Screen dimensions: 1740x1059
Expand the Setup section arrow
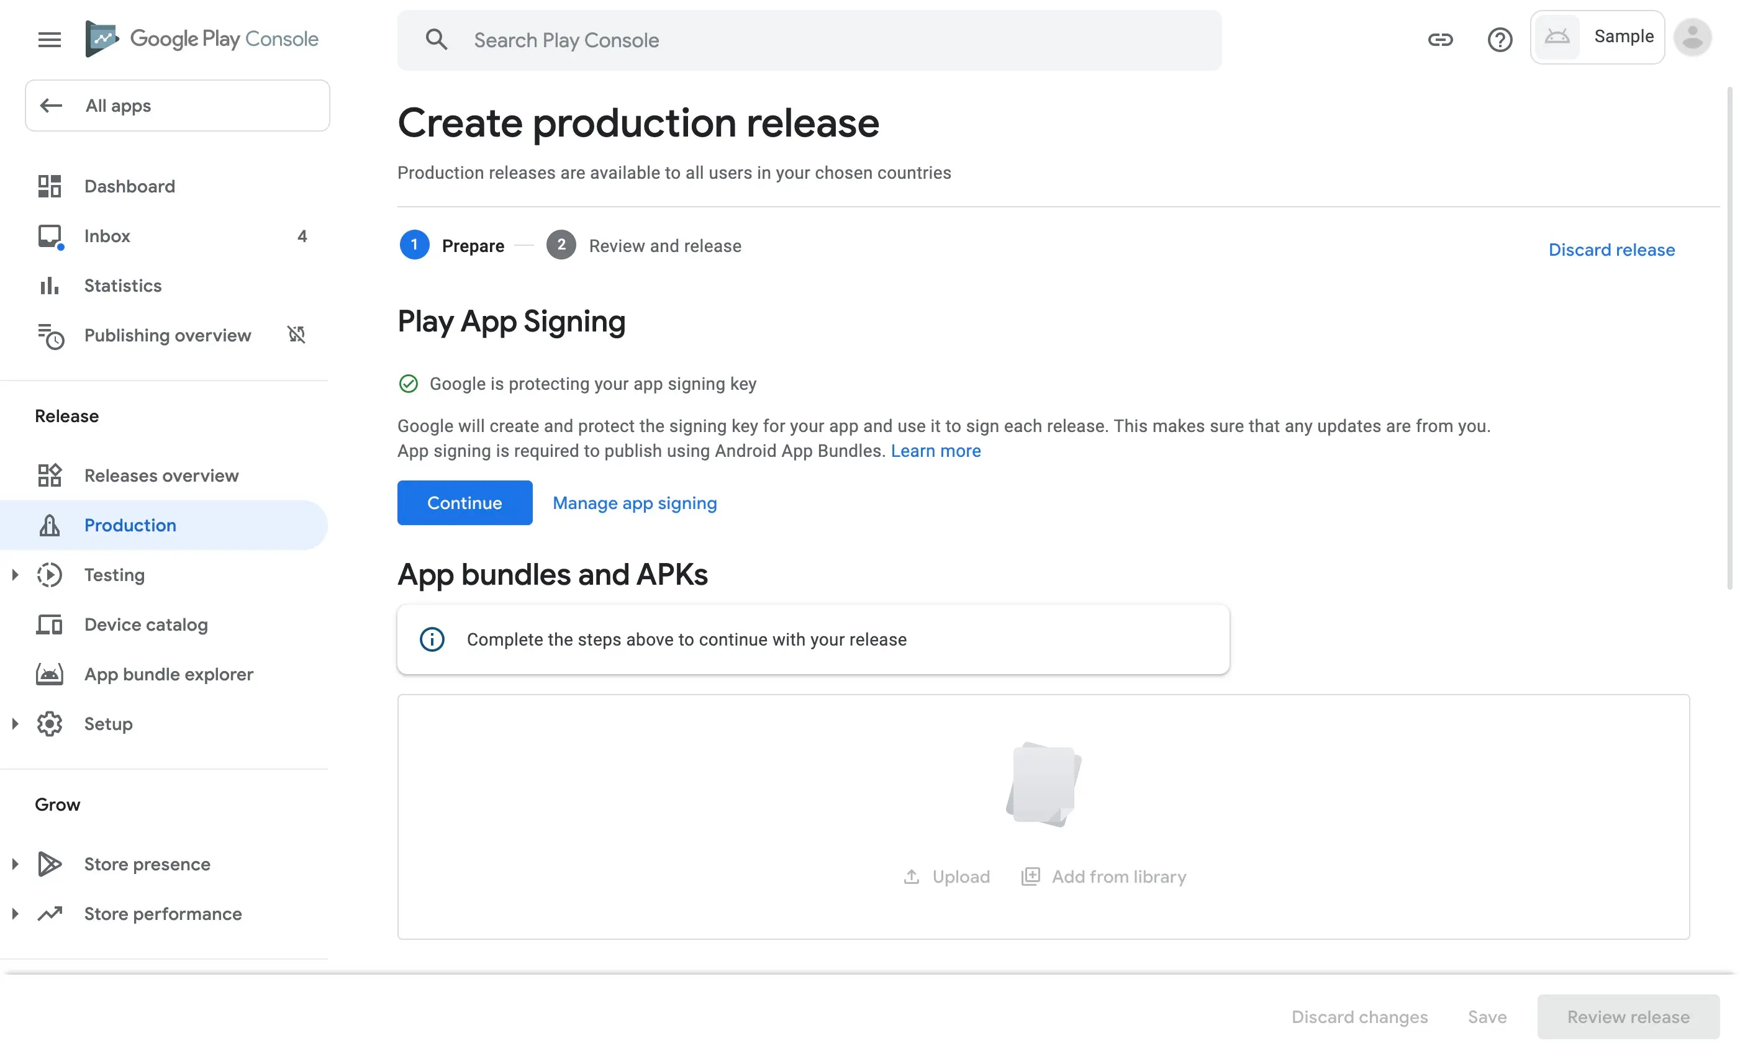[x=15, y=724]
